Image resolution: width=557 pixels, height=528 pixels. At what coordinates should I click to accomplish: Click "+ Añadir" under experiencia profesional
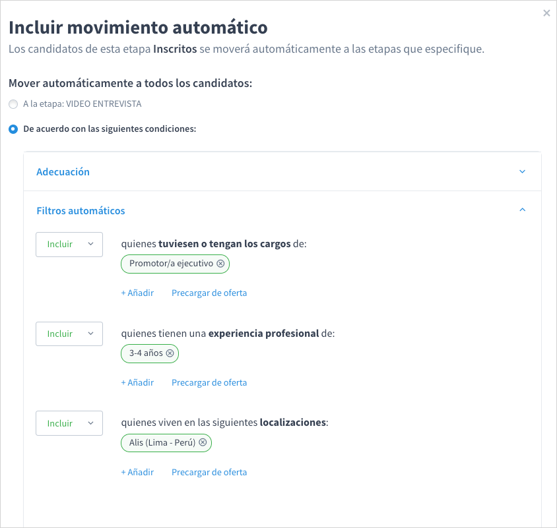(137, 382)
